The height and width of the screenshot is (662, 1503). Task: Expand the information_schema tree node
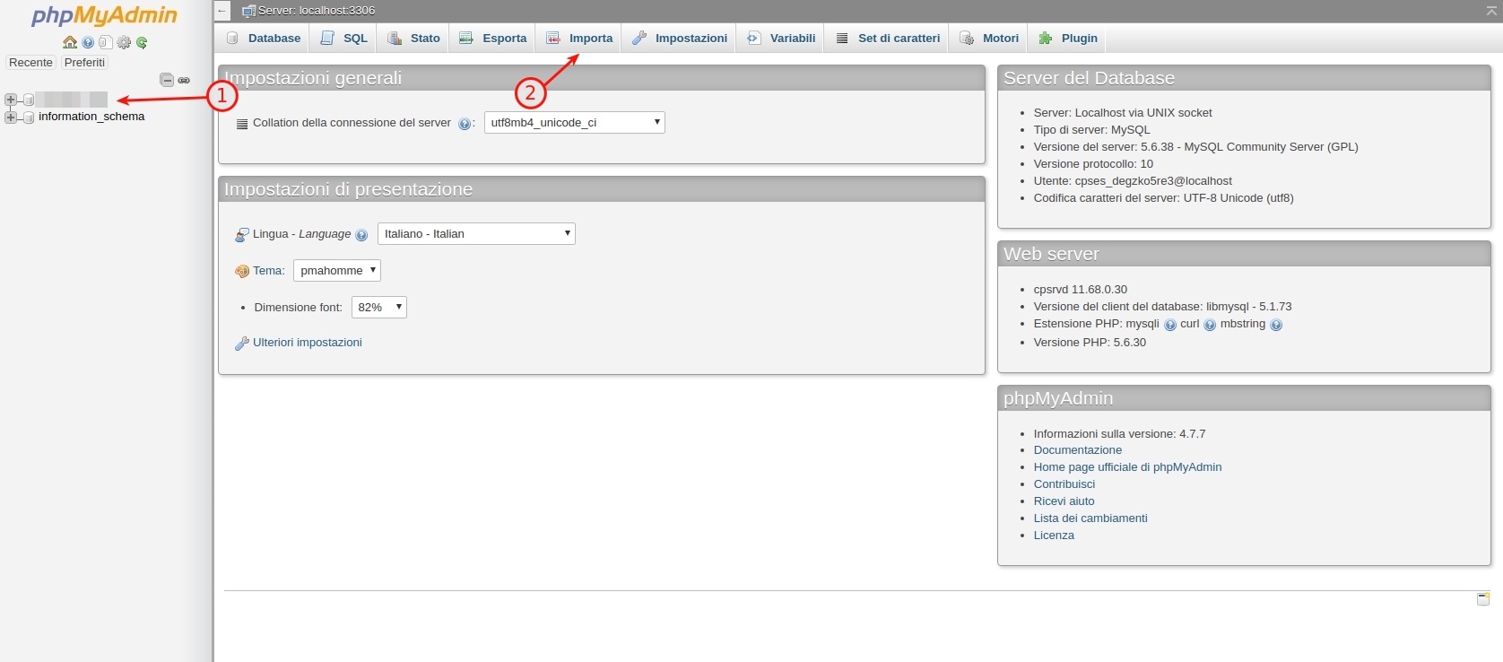coord(11,117)
